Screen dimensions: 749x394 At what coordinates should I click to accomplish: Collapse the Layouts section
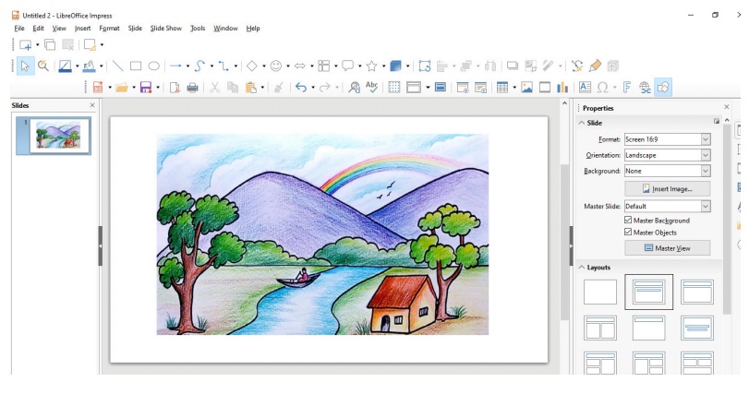[x=583, y=267]
